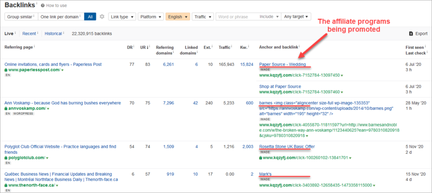Viewport: 432px width, 193px height.
Task: Click the Export download icon
Action: coord(411,33)
